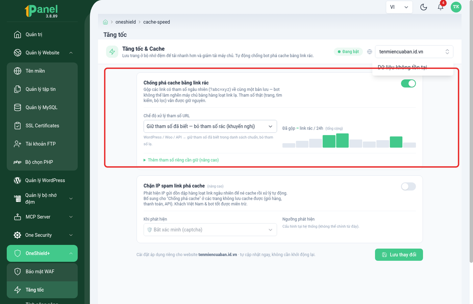The image size is (473, 304).
Task: Click the Tăng tốc lightning icon in sidebar
Action: click(x=18, y=290)
